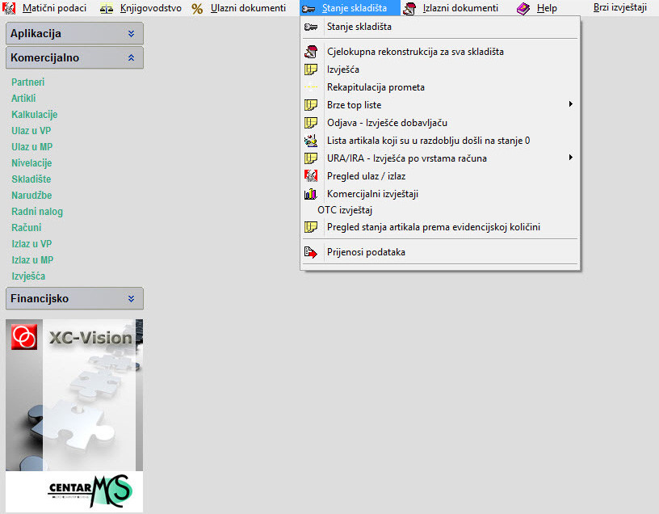
Task: Open the Izvješća sidebar link
Action: coord(28,276)
